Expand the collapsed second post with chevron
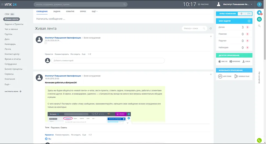The image size is (266, 144). pyautogui.click(x=127, y=123)
